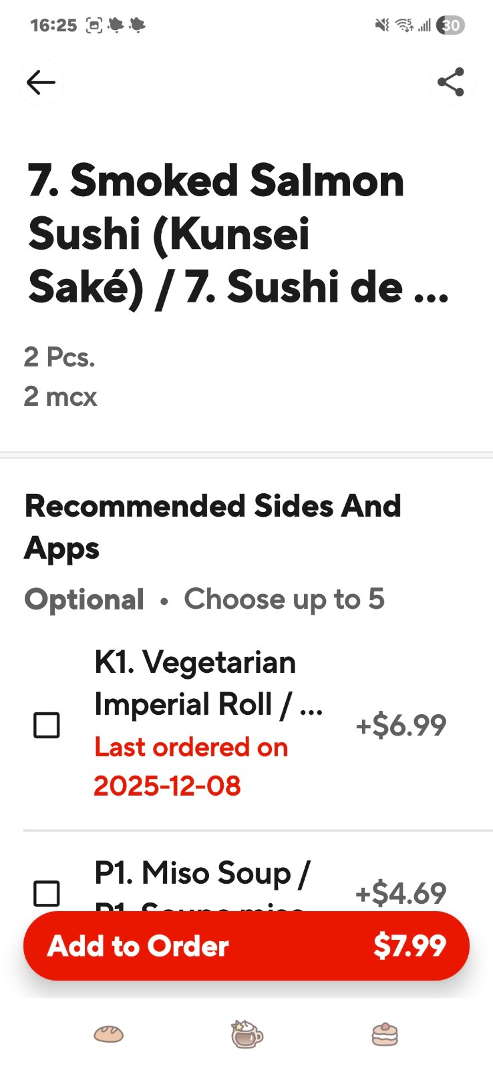This screenshot has width=493, height=1068.
Task: Tap the +$6.99 price of Imperial Roll
Action: click(x=401, y=726)
